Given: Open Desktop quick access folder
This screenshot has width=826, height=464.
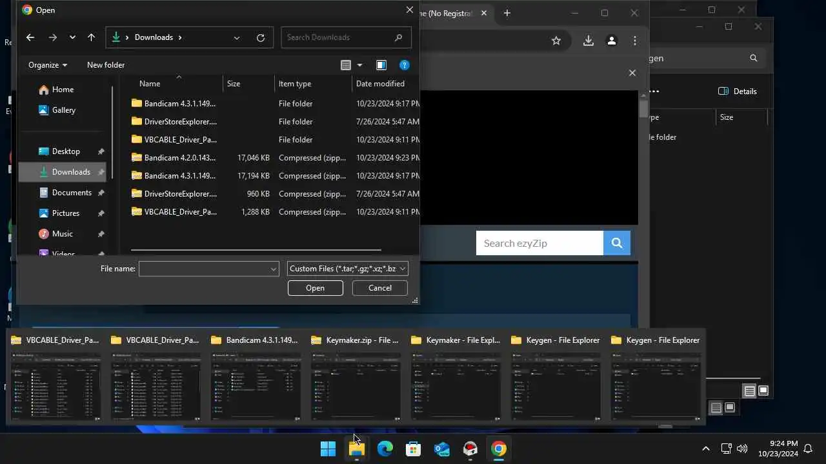Looking at the screenshot, I should (x=66, y=151).
